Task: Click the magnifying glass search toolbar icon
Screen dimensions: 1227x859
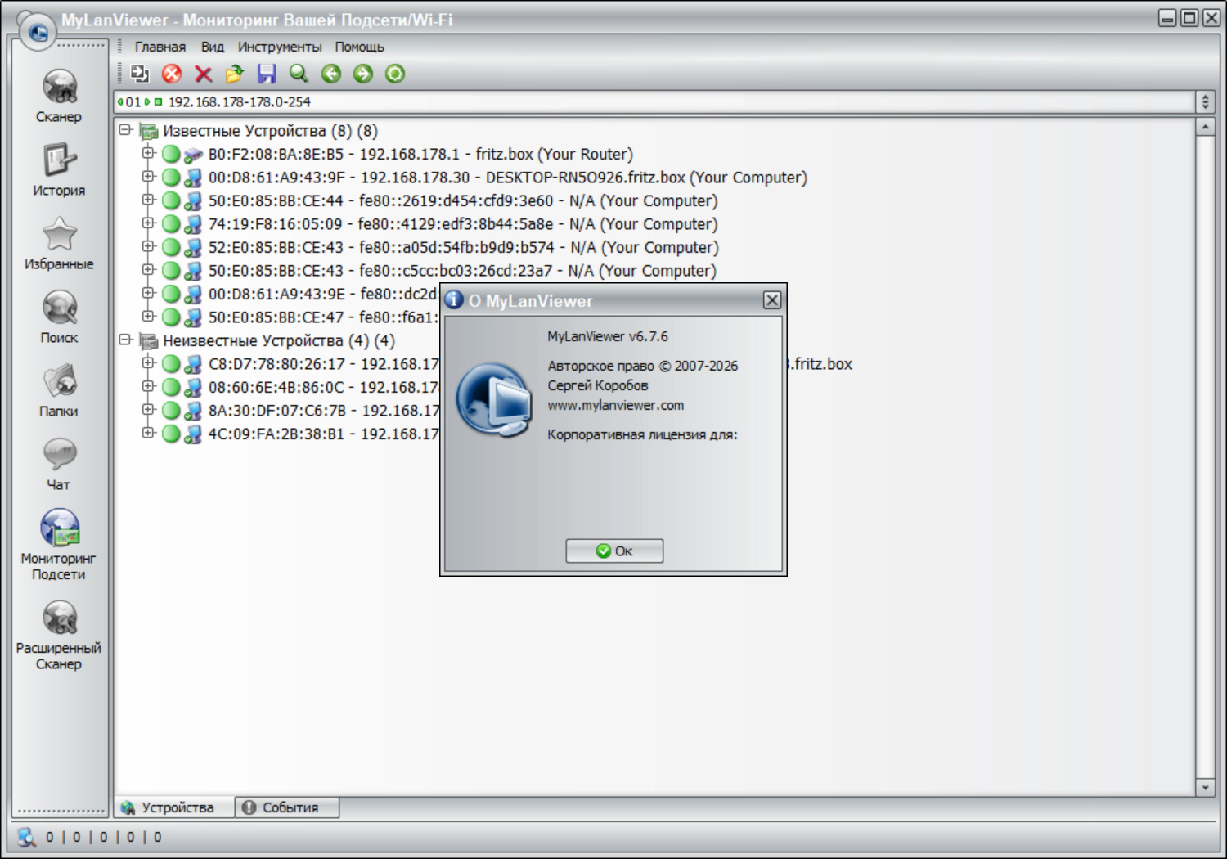Action: (299, 74)
